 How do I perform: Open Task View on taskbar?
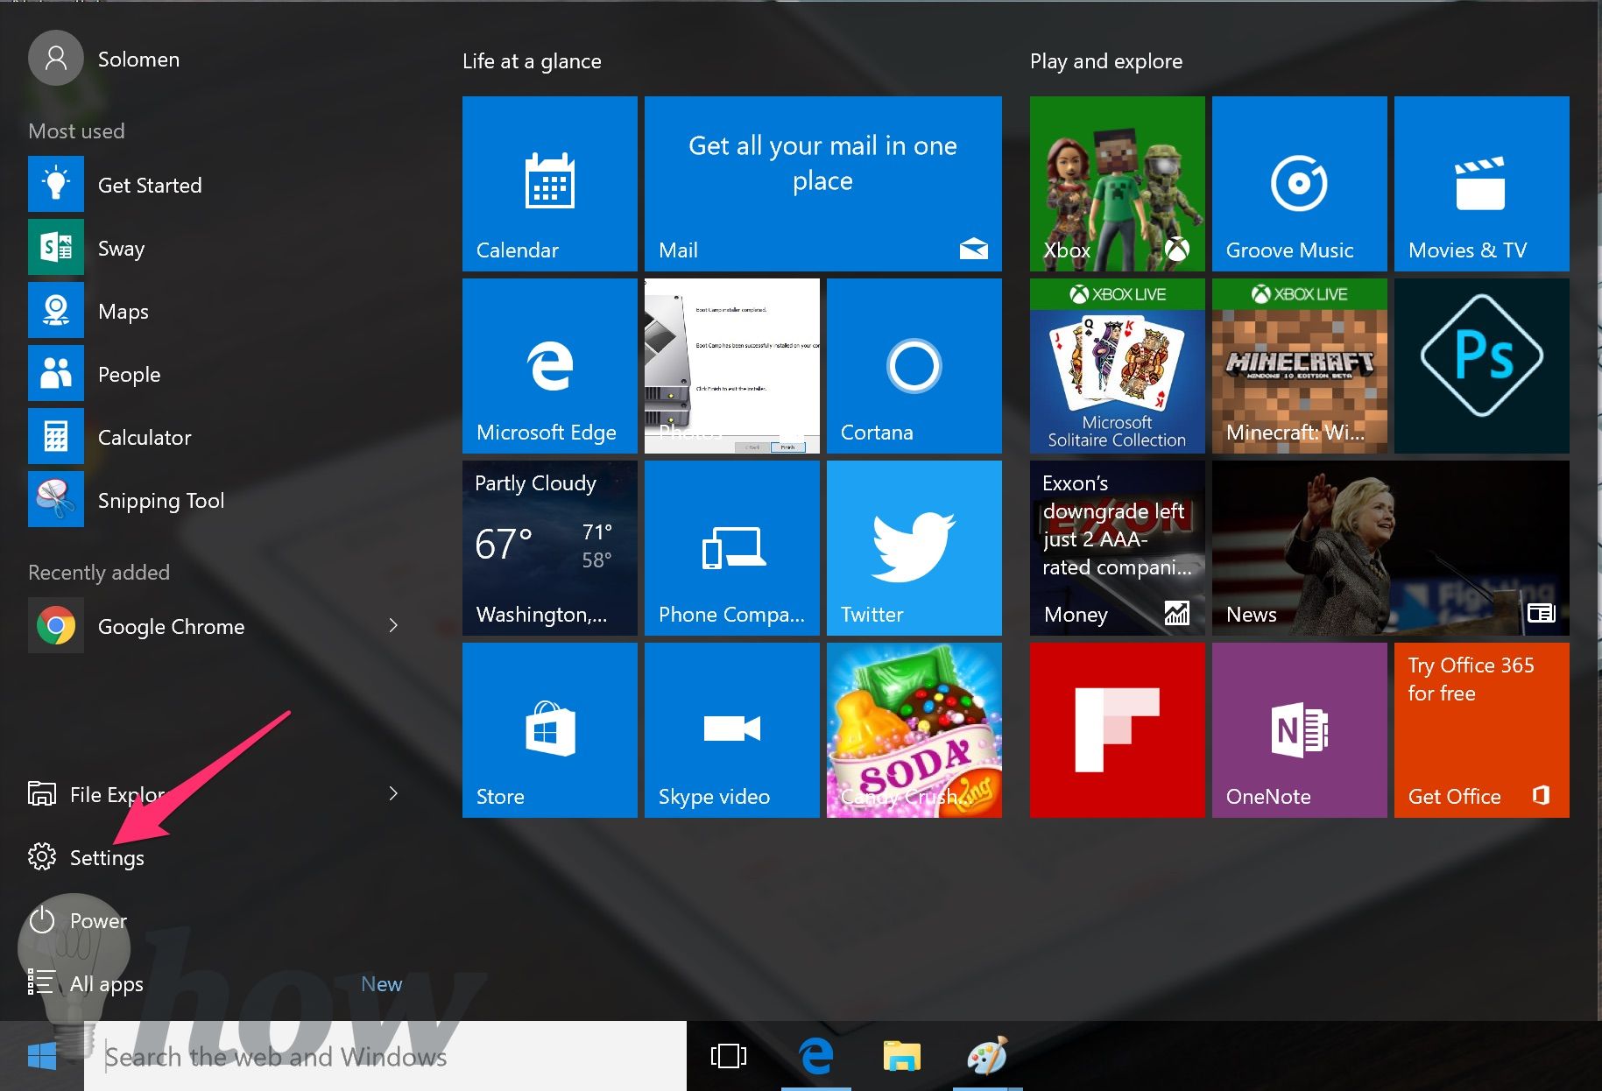click(729, 1056)
